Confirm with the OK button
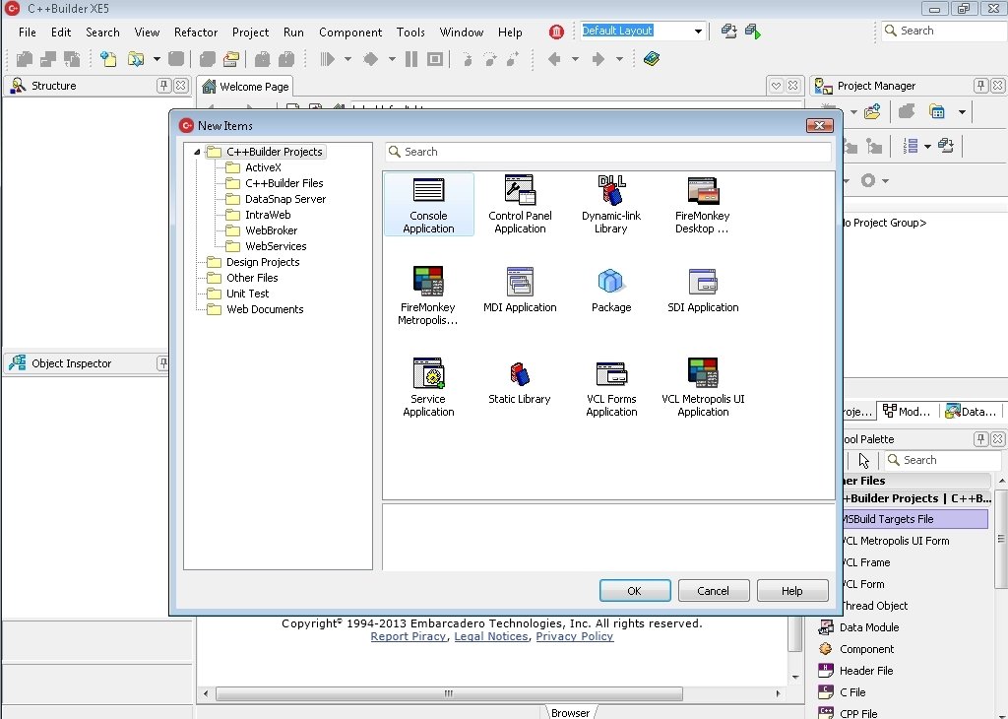Image resolution: width=1008 pixels, height=719 pixels. [635, 590]
